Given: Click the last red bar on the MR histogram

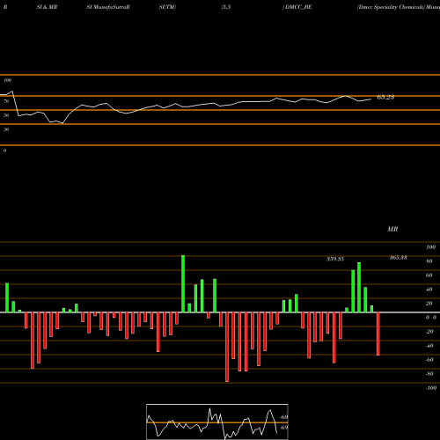Looking at the screenshot, I should 378,334.
